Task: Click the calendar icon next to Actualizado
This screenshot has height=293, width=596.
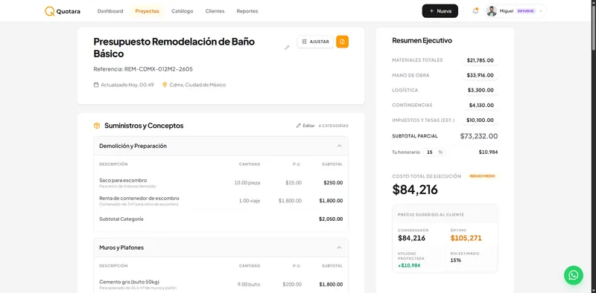Action: [96, 85]
